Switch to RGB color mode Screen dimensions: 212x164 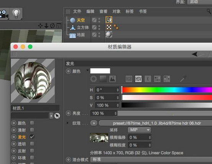129,79
